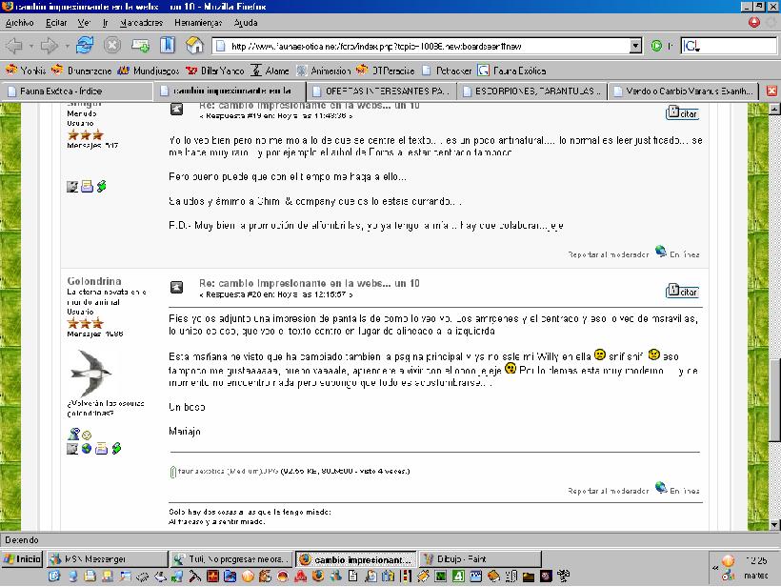Click the Back navigation arrow
The width and height of the screenshot is (781, 587).
13,45
